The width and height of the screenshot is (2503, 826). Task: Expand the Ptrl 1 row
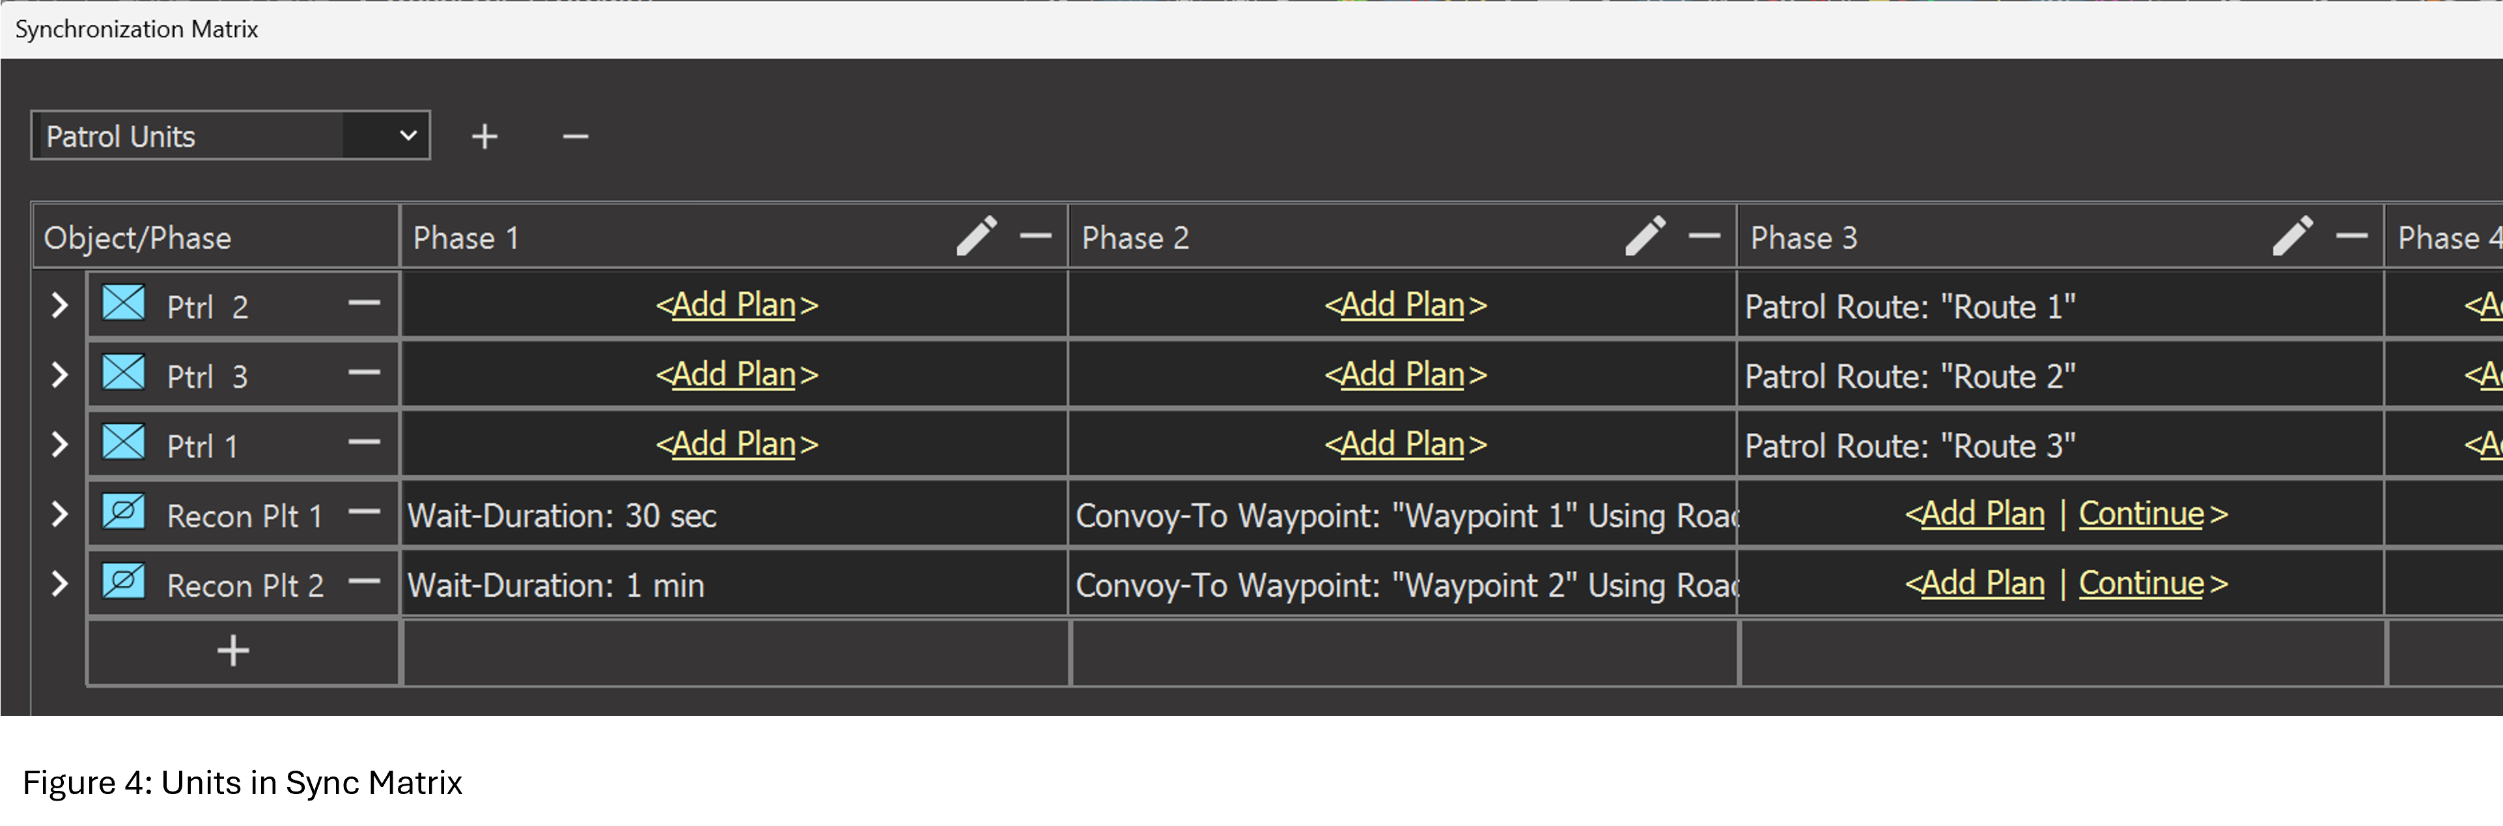tap(59, 444)
